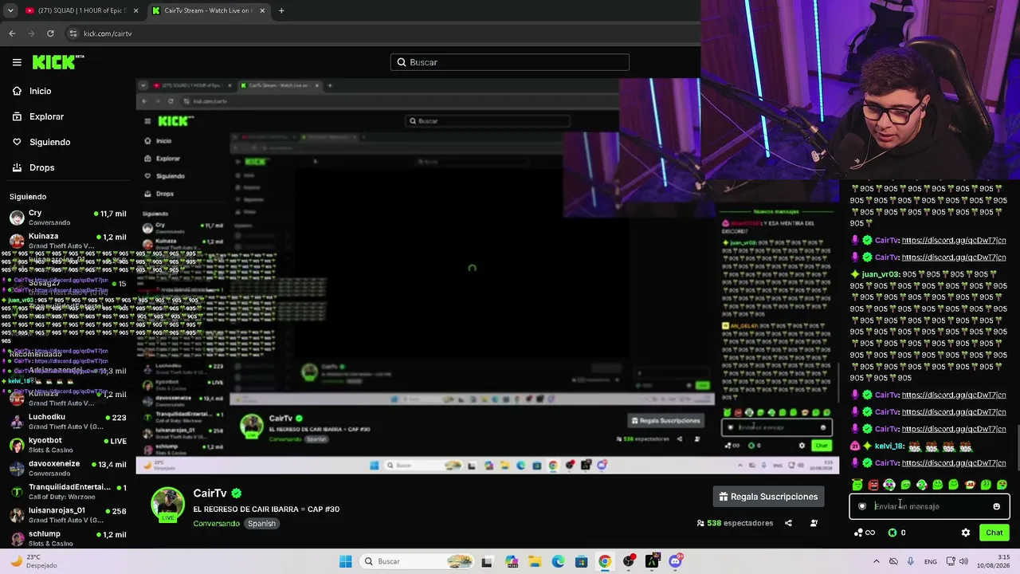
Task: Click the green K kicks balance icon
Action: 892,533
